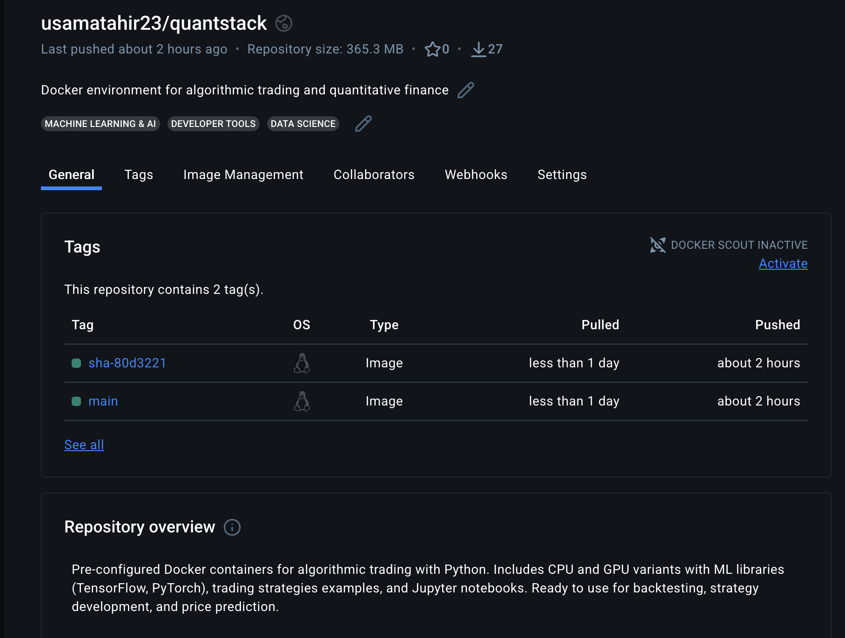Click the OS column header
The height and width of the screenshot is (638, 845).
302,325
